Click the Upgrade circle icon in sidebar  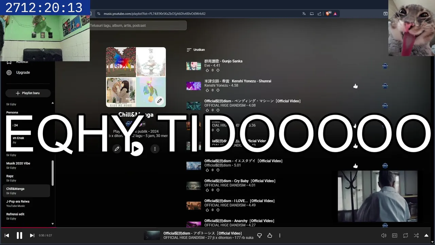[9, 72]
